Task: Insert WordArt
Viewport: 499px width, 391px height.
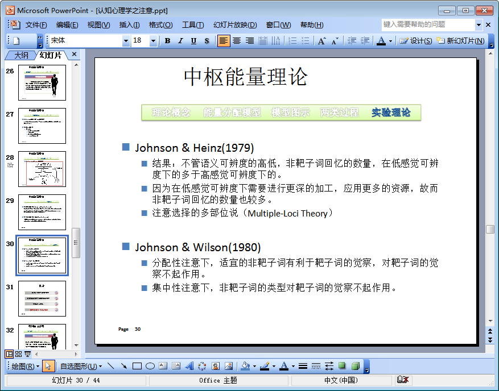Action: click(189, 366)
